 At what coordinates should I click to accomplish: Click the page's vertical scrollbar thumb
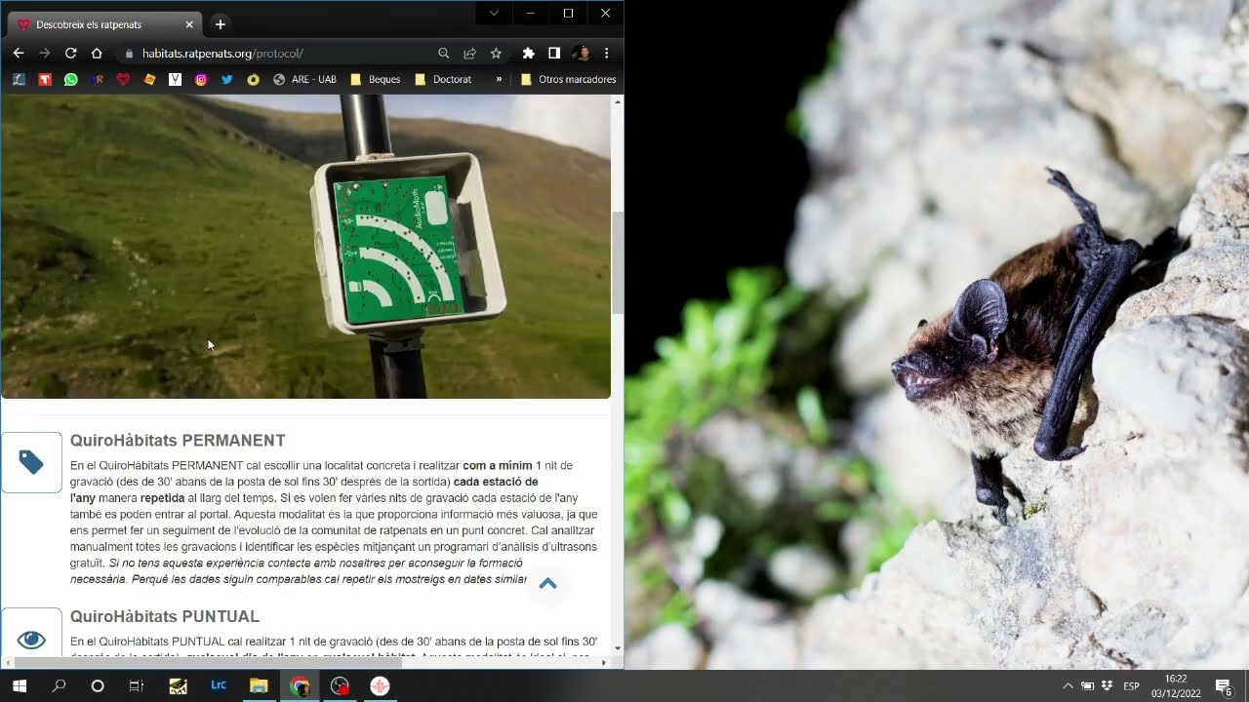618,261
